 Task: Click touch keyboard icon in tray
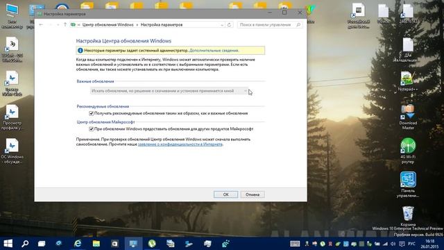pyautogui.click(x=295, y=244)
